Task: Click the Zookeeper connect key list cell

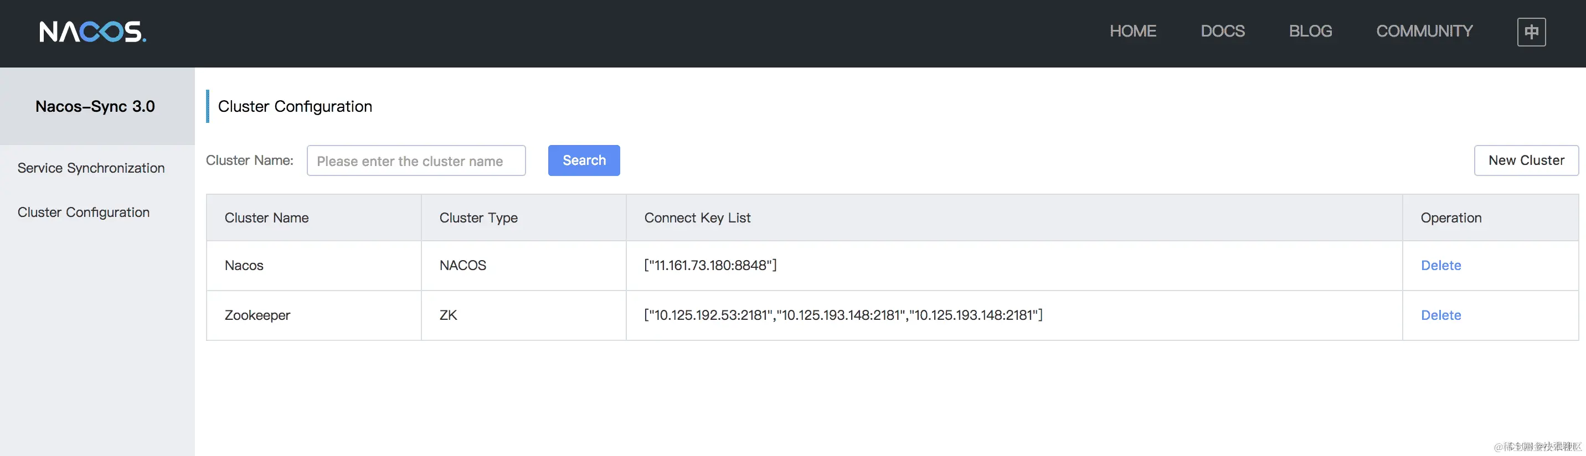Action: [x=1014, y=315]
